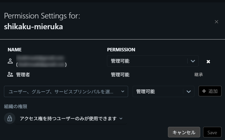
Task: Click the lock icon under 組織の権限
Action: 10,118
